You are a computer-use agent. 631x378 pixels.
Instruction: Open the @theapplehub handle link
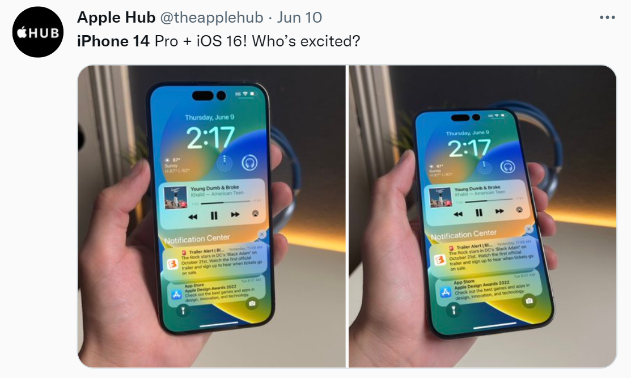[x=211, y=18]
